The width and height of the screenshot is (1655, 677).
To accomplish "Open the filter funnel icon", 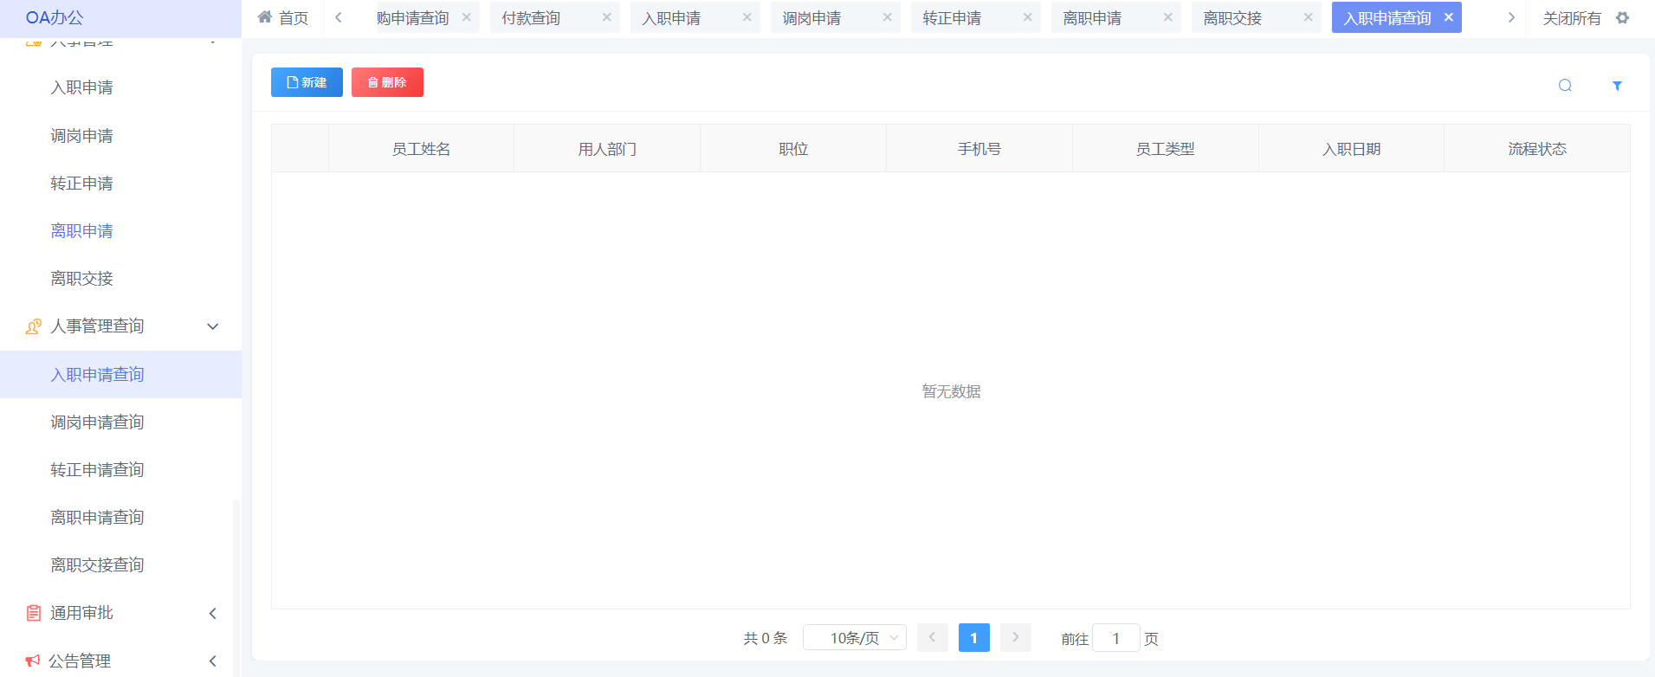I will pyautogui.click(x=1617, y=85).
